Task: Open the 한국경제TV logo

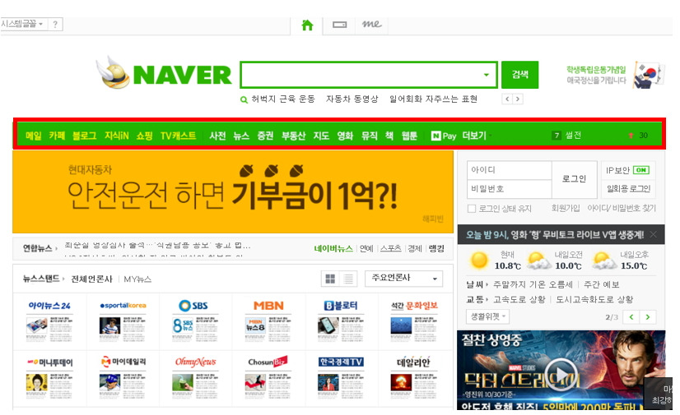Action: click(x=341, y=362)
